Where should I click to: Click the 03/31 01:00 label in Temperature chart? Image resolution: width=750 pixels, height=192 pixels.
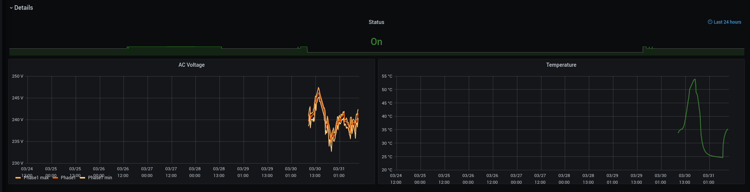[x=709, y=179]
